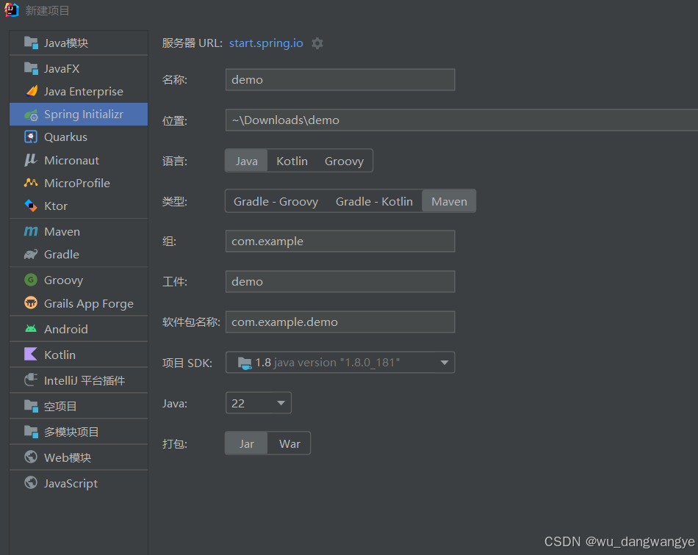Select the 空项目 folder icon

click(31, 406)
